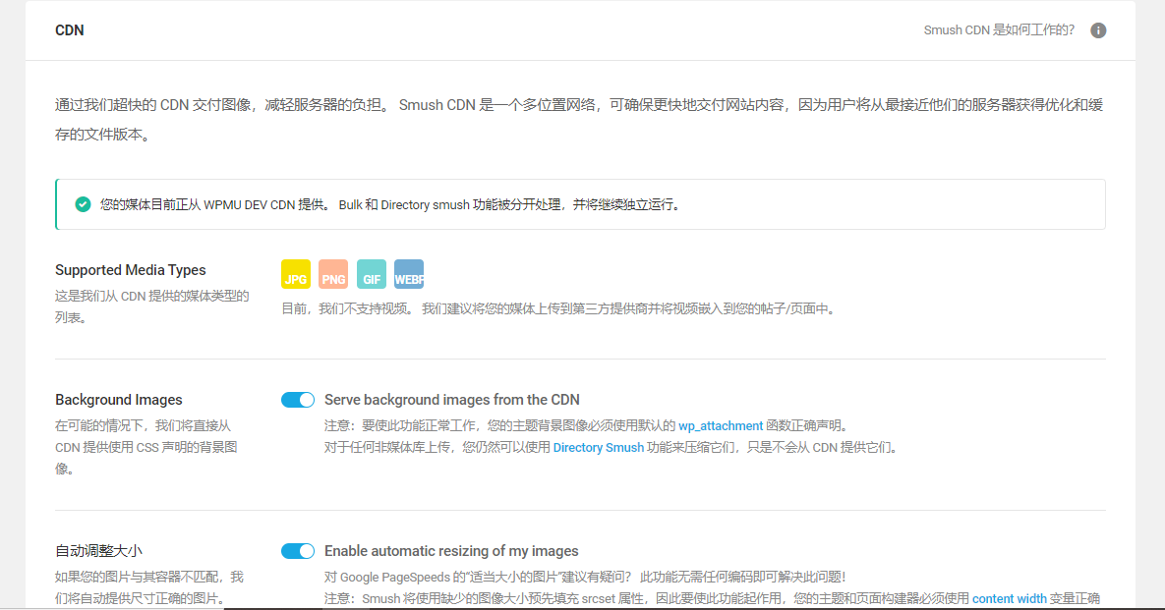This screenshot has height=610, width=1165.
Task: Click the WEBP supported media type icon
Action: click(x=408, y=274)
